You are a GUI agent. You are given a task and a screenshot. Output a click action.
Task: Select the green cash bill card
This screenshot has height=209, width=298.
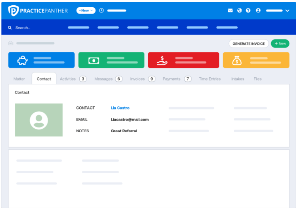111,60
